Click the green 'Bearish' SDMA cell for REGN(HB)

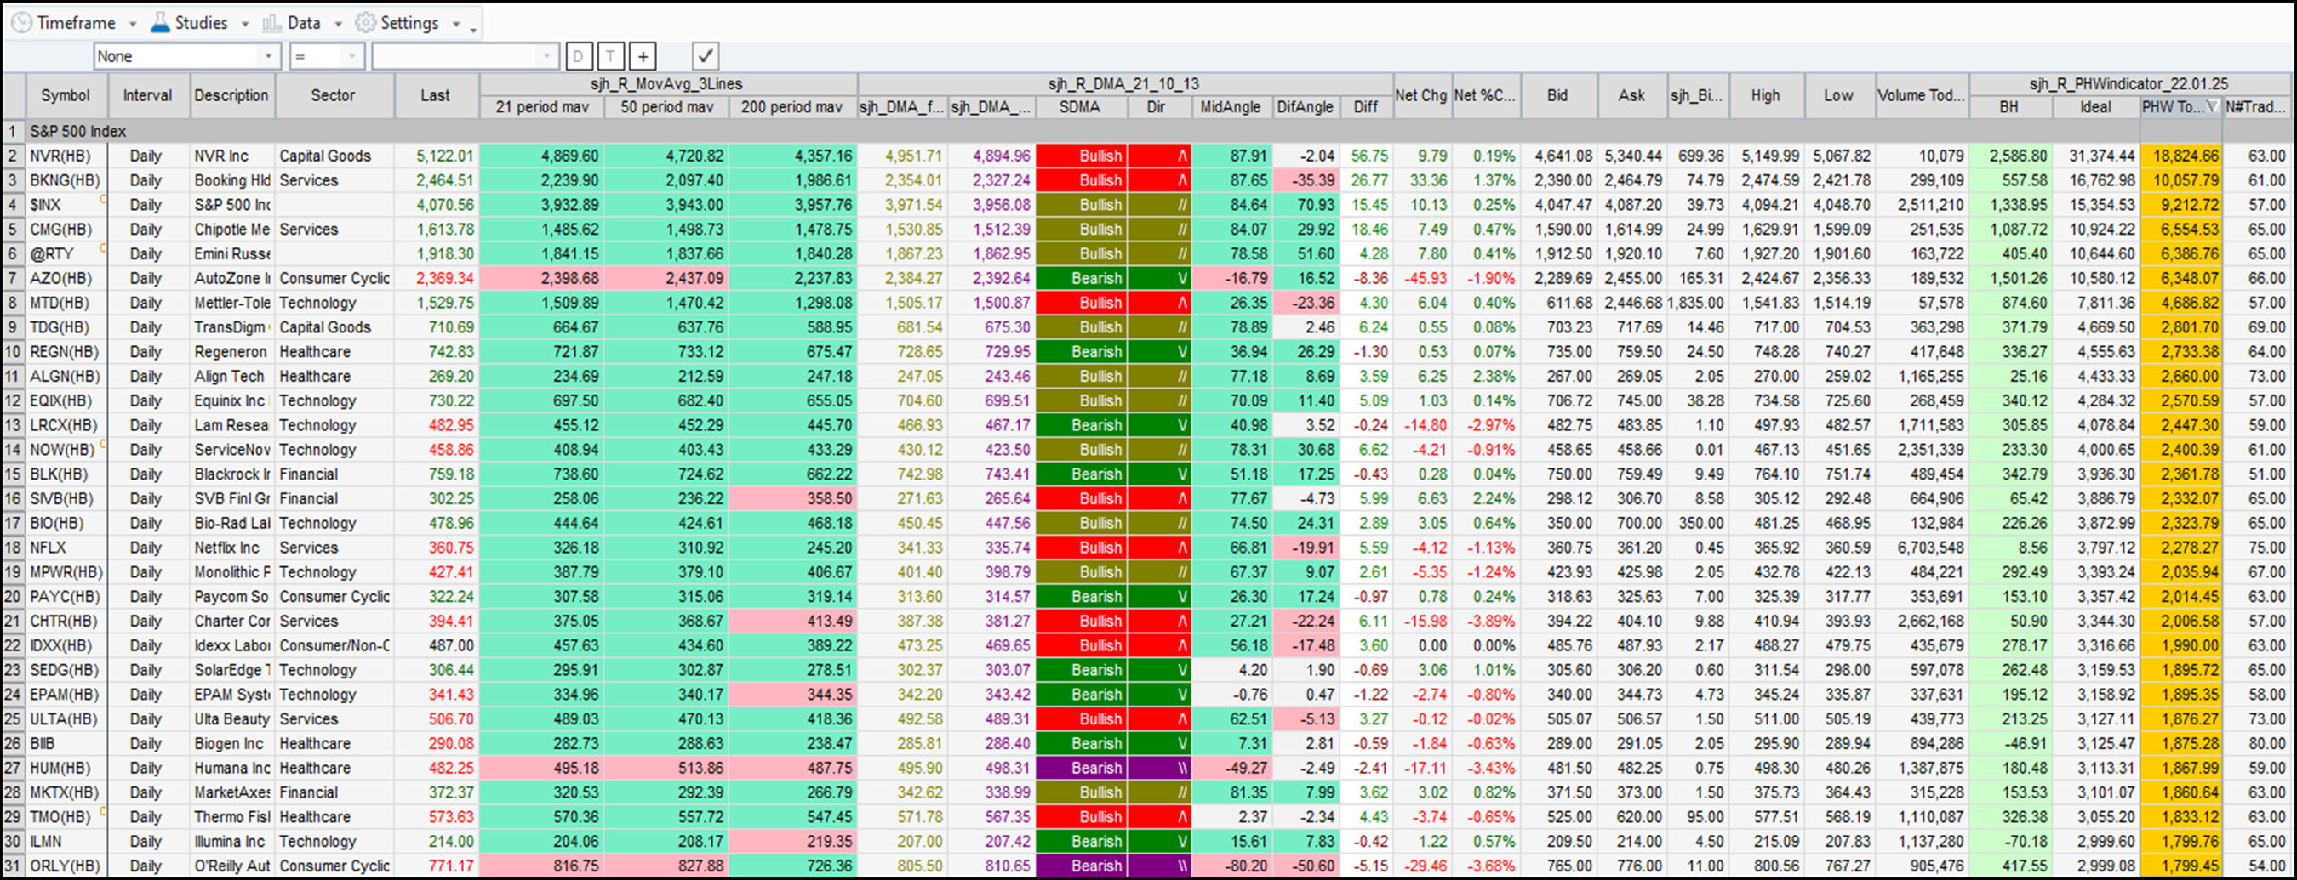(x=1081, y=352)
